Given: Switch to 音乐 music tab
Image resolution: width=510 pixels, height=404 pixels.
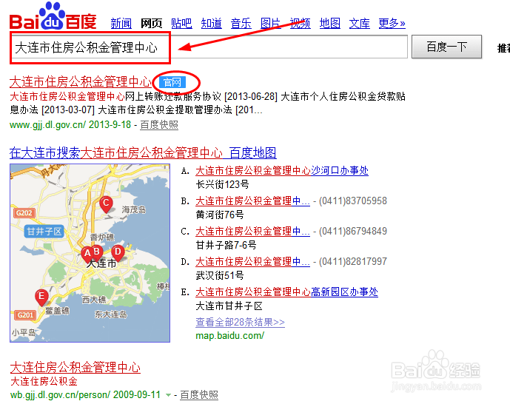Looking at the screenshot, I should [241, 24].
